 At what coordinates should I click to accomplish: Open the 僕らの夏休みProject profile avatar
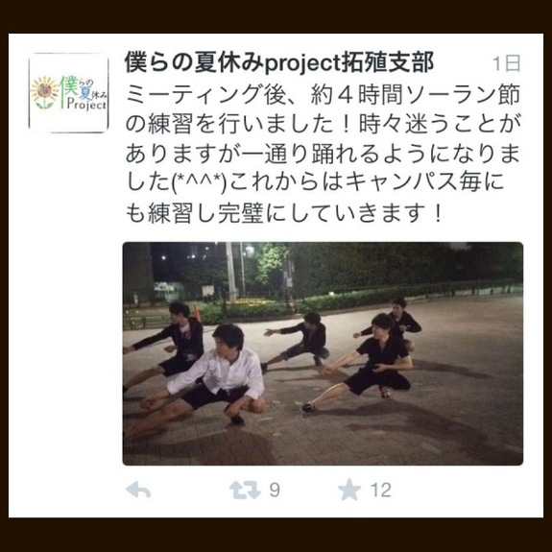[69, 93]
